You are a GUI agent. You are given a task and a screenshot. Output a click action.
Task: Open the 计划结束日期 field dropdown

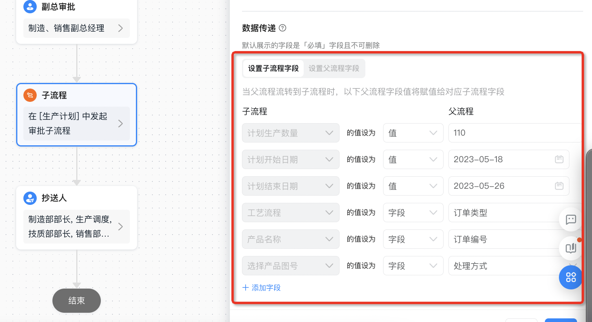(291, 186)
